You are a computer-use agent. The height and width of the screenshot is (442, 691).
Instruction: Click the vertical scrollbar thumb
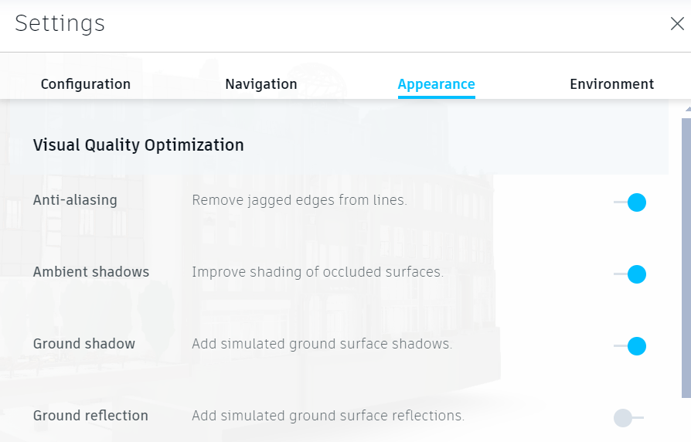686,255
